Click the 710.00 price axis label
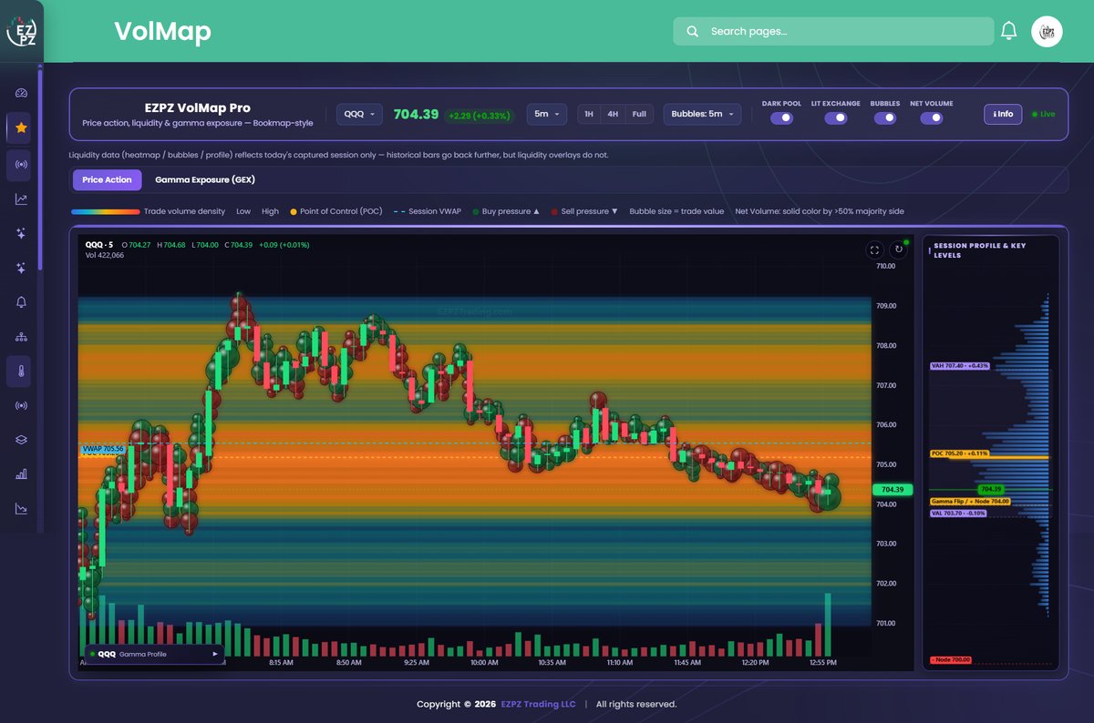Viewport: 1094px width, 723px height. tap(886, 266)
